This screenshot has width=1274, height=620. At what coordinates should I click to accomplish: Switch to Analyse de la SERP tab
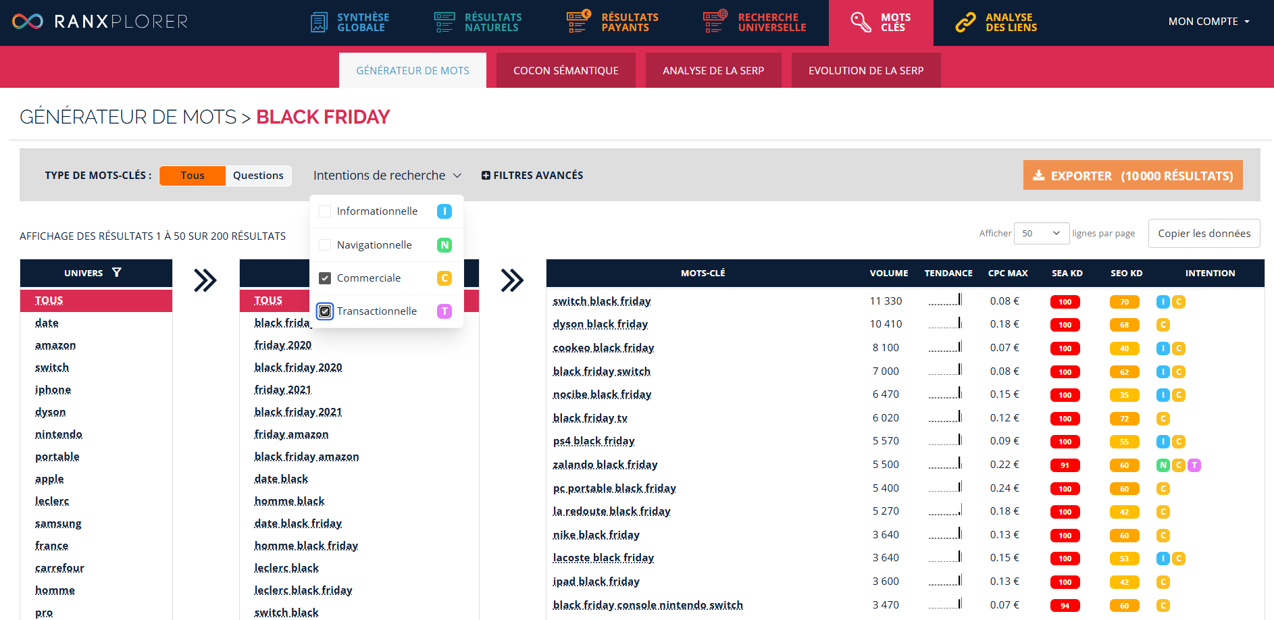[713, 70]
